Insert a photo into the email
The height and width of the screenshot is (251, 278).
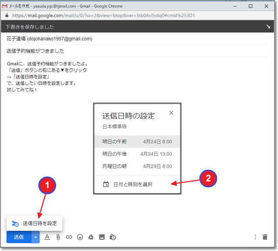tap(102, 237)
